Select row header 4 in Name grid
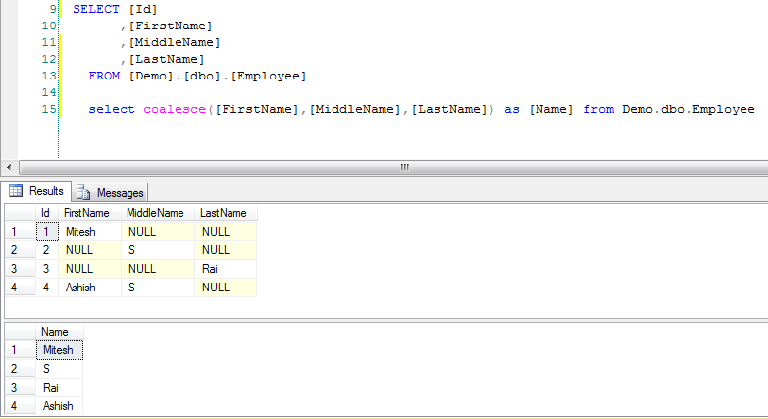Image resolution: width=768 pixels, height=419 pixels. point(20,406)
